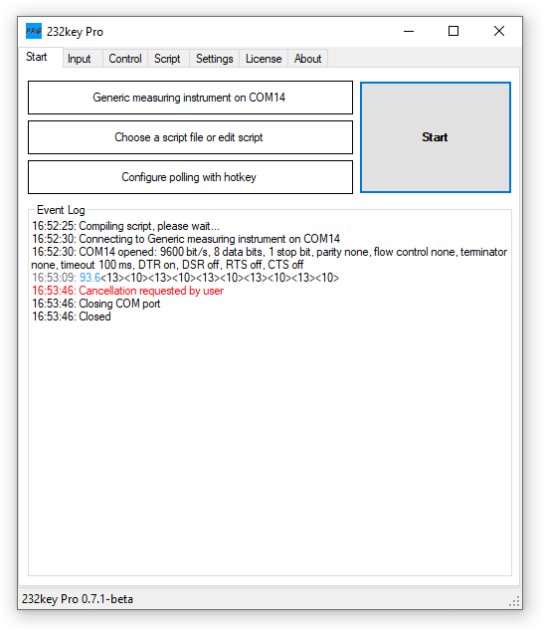Click the Connecting to Generic measuring instrument line
This screenshot has width=544, height=632.
[186, 239]
